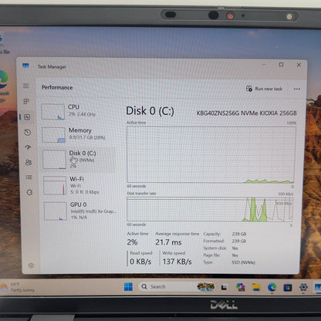Open File Explorer from taskbar
This screenshot has width=321, height=321.
(256, 287)
